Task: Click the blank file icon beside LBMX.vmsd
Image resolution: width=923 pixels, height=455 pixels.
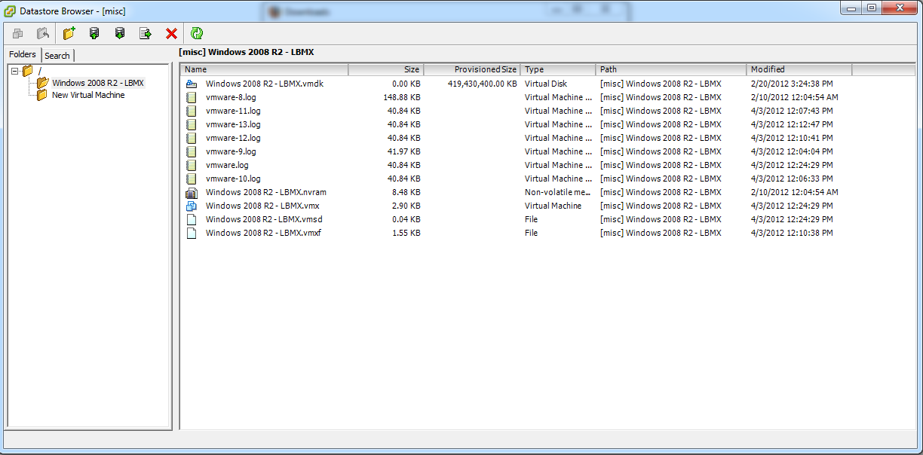Action: [x=192, y=219]
